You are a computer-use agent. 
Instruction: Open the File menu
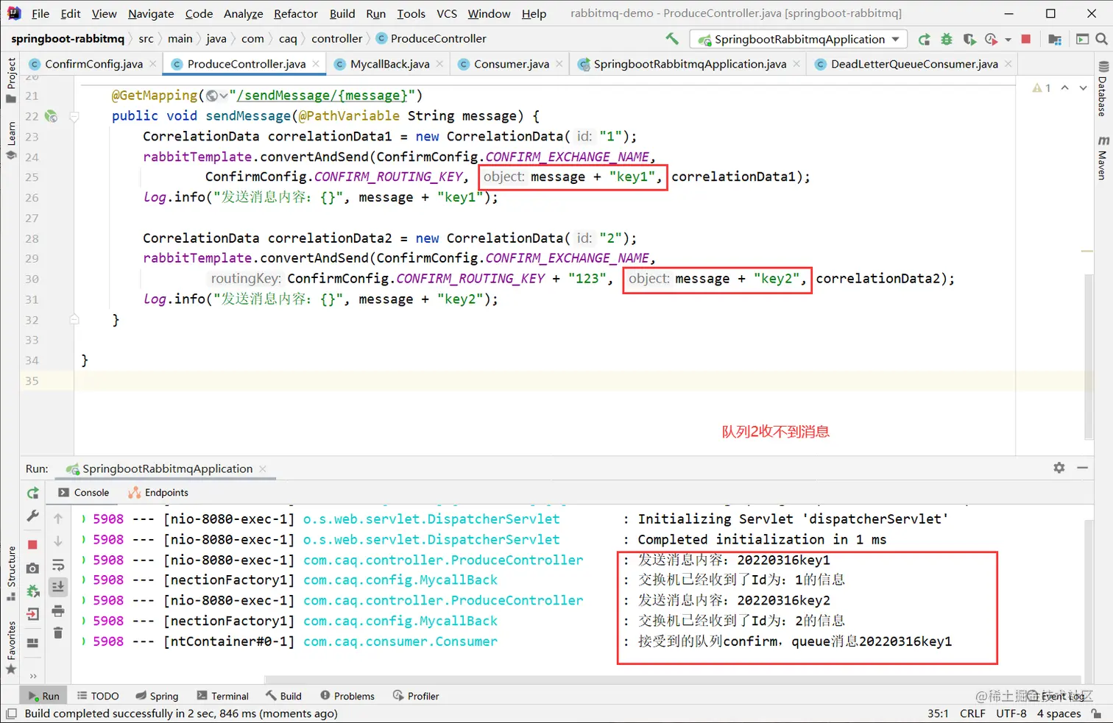click(x=40, y=13)
